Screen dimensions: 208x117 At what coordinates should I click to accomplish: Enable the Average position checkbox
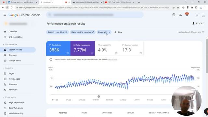coord(123,45)
